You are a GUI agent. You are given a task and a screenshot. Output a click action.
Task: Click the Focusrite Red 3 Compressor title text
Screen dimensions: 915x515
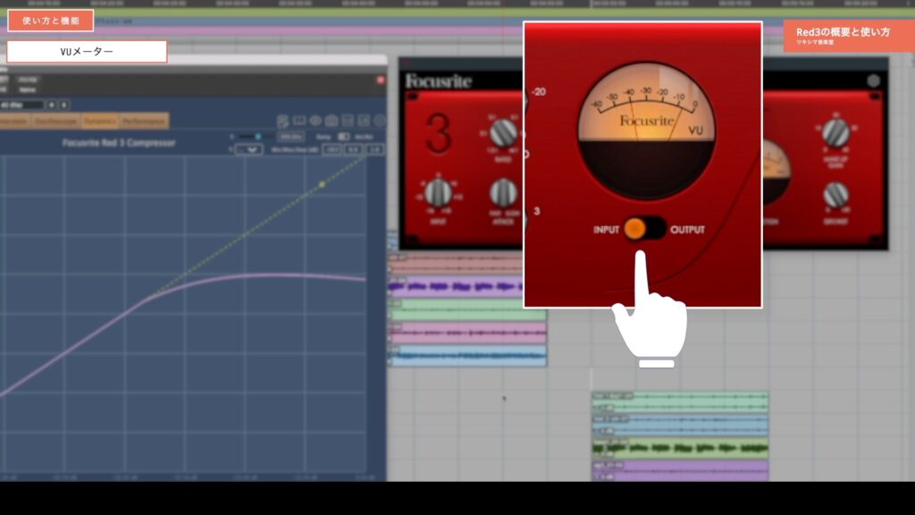pos(119,142)
